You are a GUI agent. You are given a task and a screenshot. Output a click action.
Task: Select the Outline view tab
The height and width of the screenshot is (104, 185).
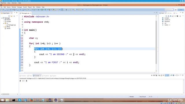point(163,13)
